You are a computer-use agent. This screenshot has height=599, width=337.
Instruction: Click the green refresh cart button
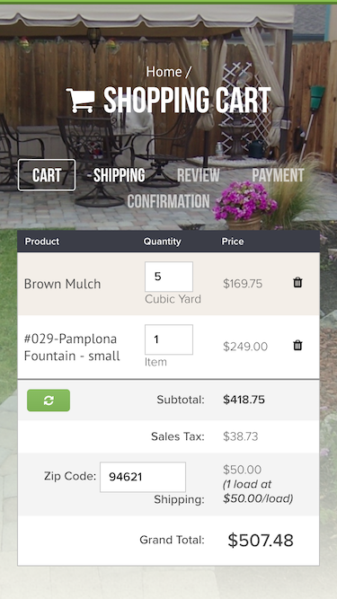coord(49,401)
